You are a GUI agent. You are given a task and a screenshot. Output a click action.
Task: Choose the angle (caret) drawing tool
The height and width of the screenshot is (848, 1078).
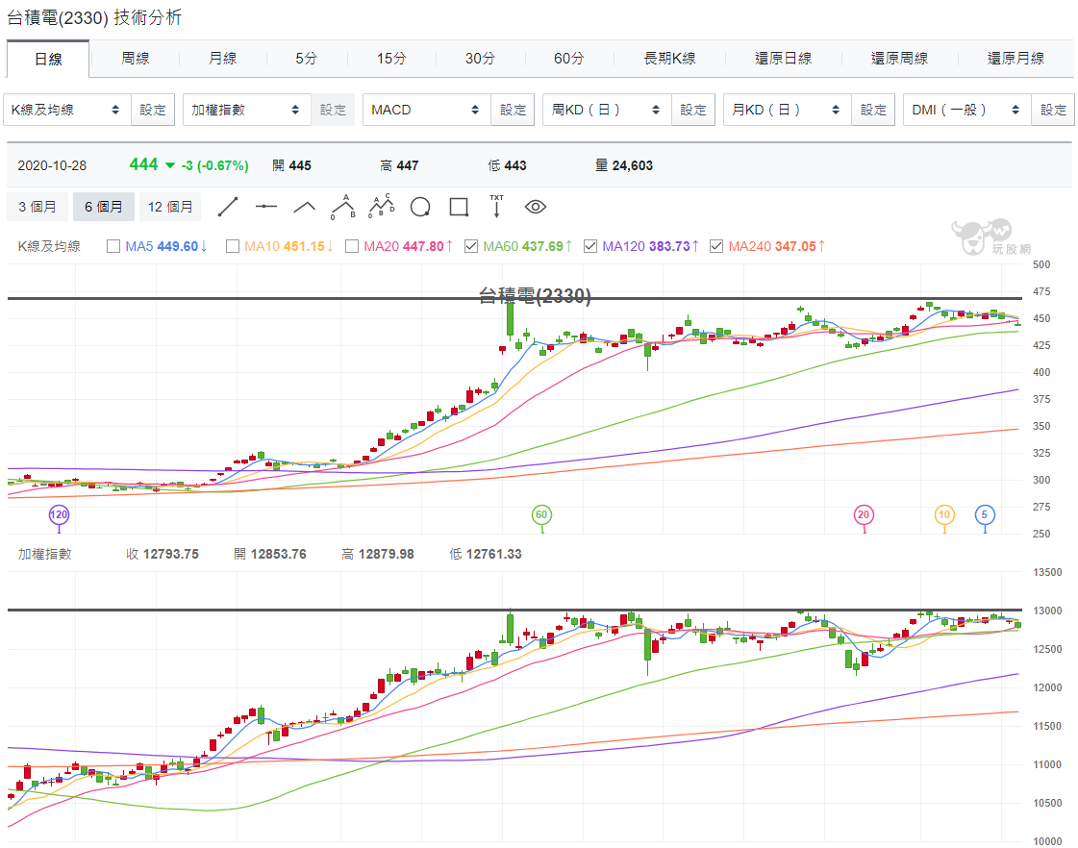click(x=305, y=207)
